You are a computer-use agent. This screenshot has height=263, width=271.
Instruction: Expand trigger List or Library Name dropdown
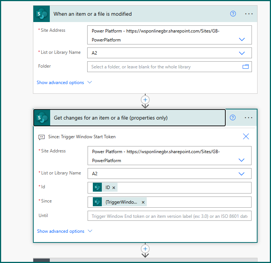click(x=242, y=53)
